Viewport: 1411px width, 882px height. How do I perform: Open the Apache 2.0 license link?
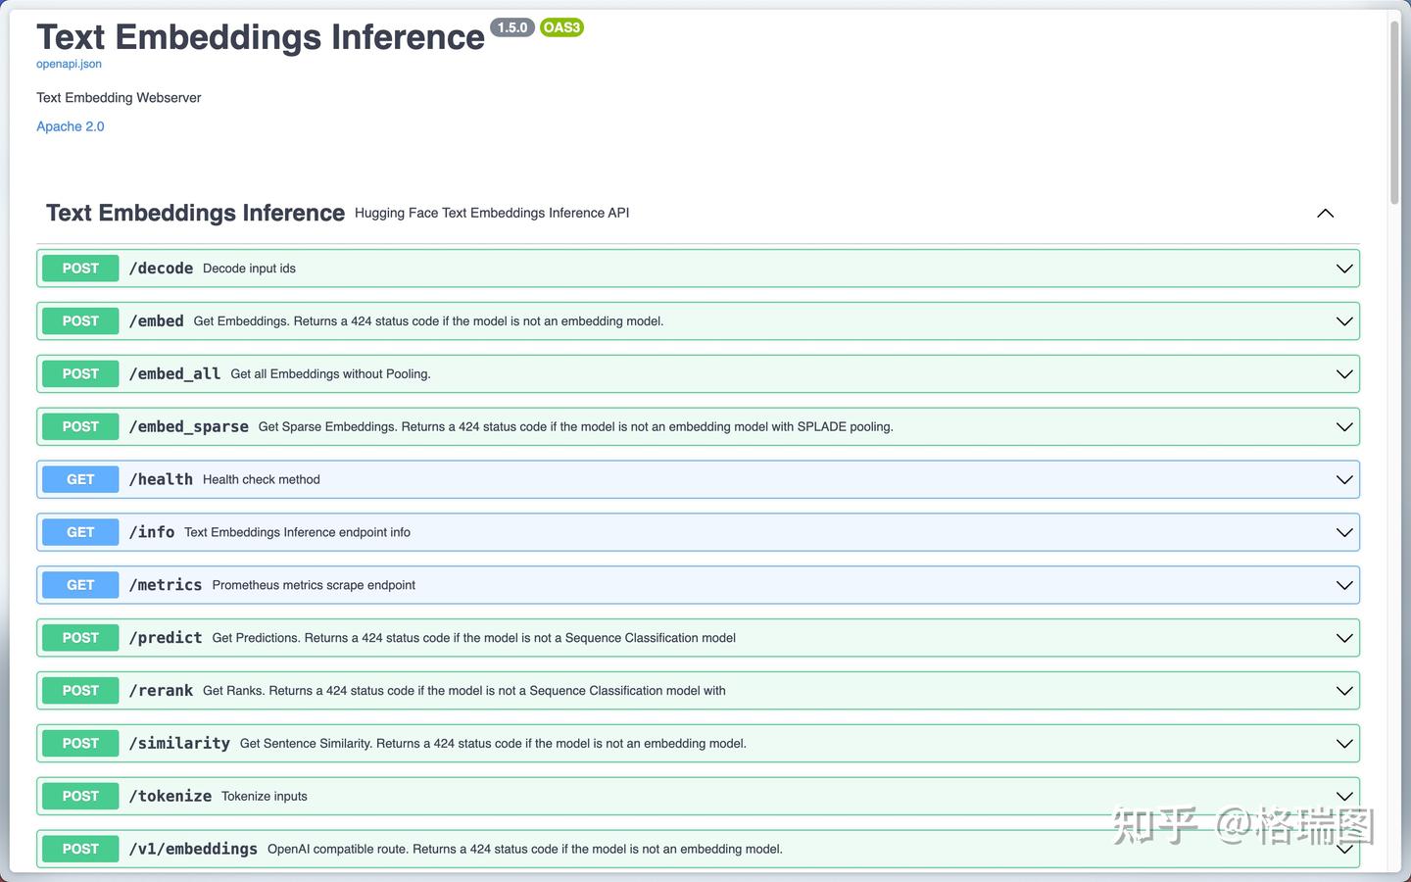70,126
